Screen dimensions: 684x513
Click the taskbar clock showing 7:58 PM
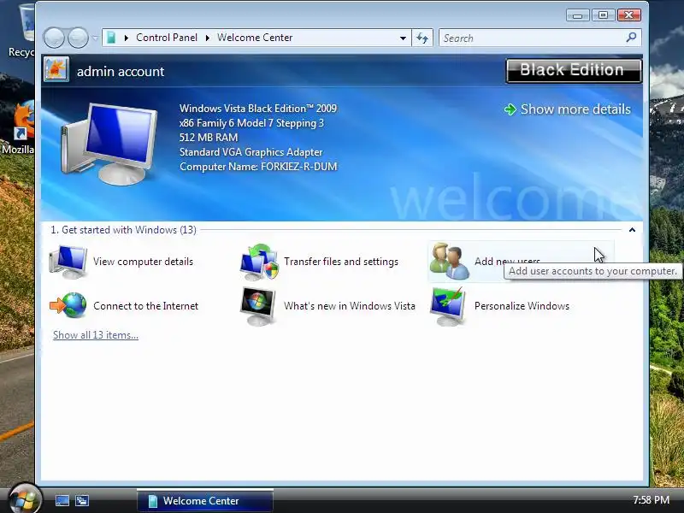pyautogui.click(x=651, y=500)
